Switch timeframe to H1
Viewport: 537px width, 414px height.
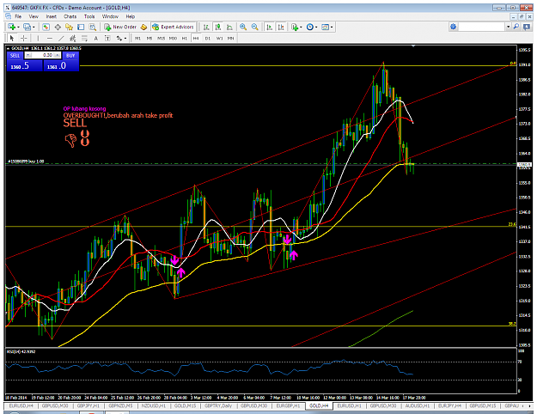pos(185,39)
